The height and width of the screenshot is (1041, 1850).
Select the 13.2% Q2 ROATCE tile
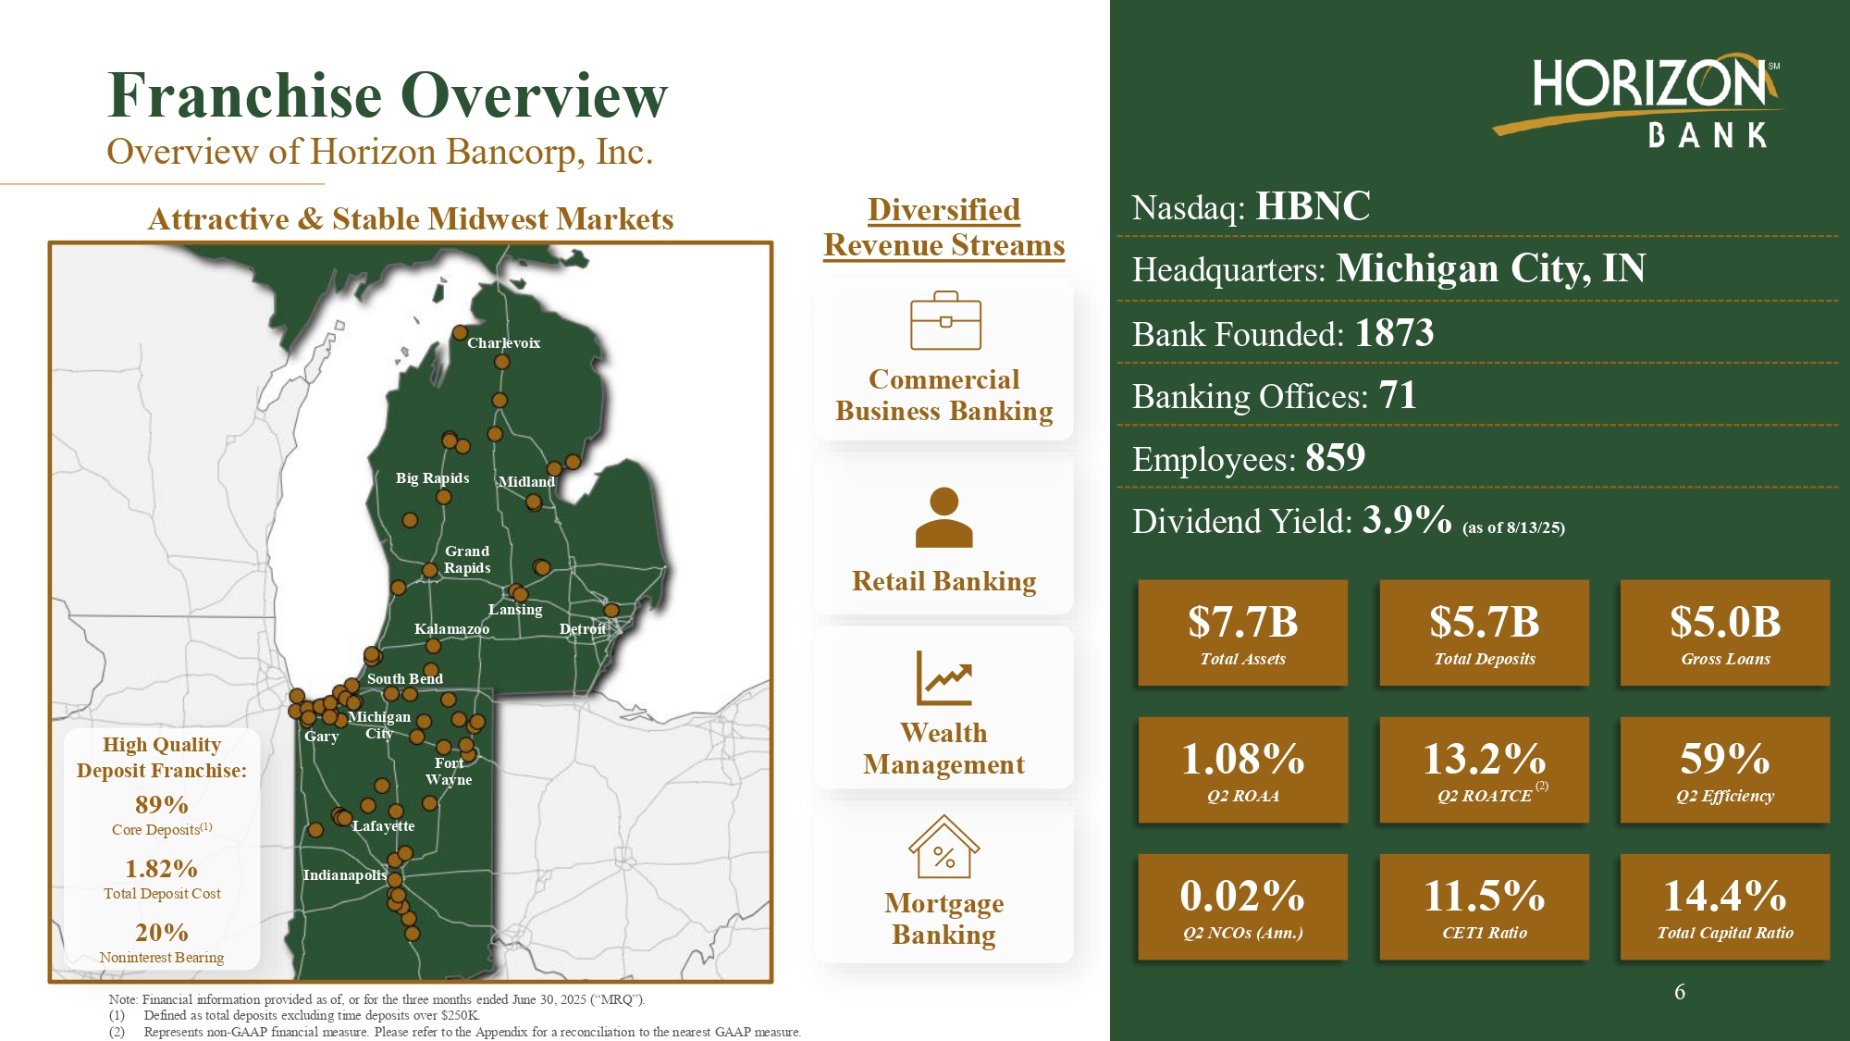point(1484,771)
